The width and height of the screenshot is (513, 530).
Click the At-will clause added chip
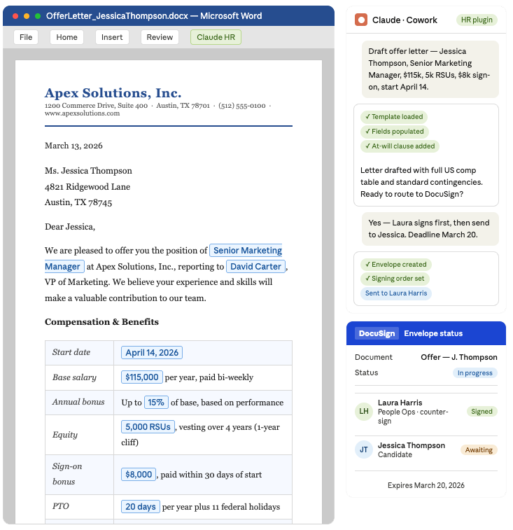coord(400,146)
